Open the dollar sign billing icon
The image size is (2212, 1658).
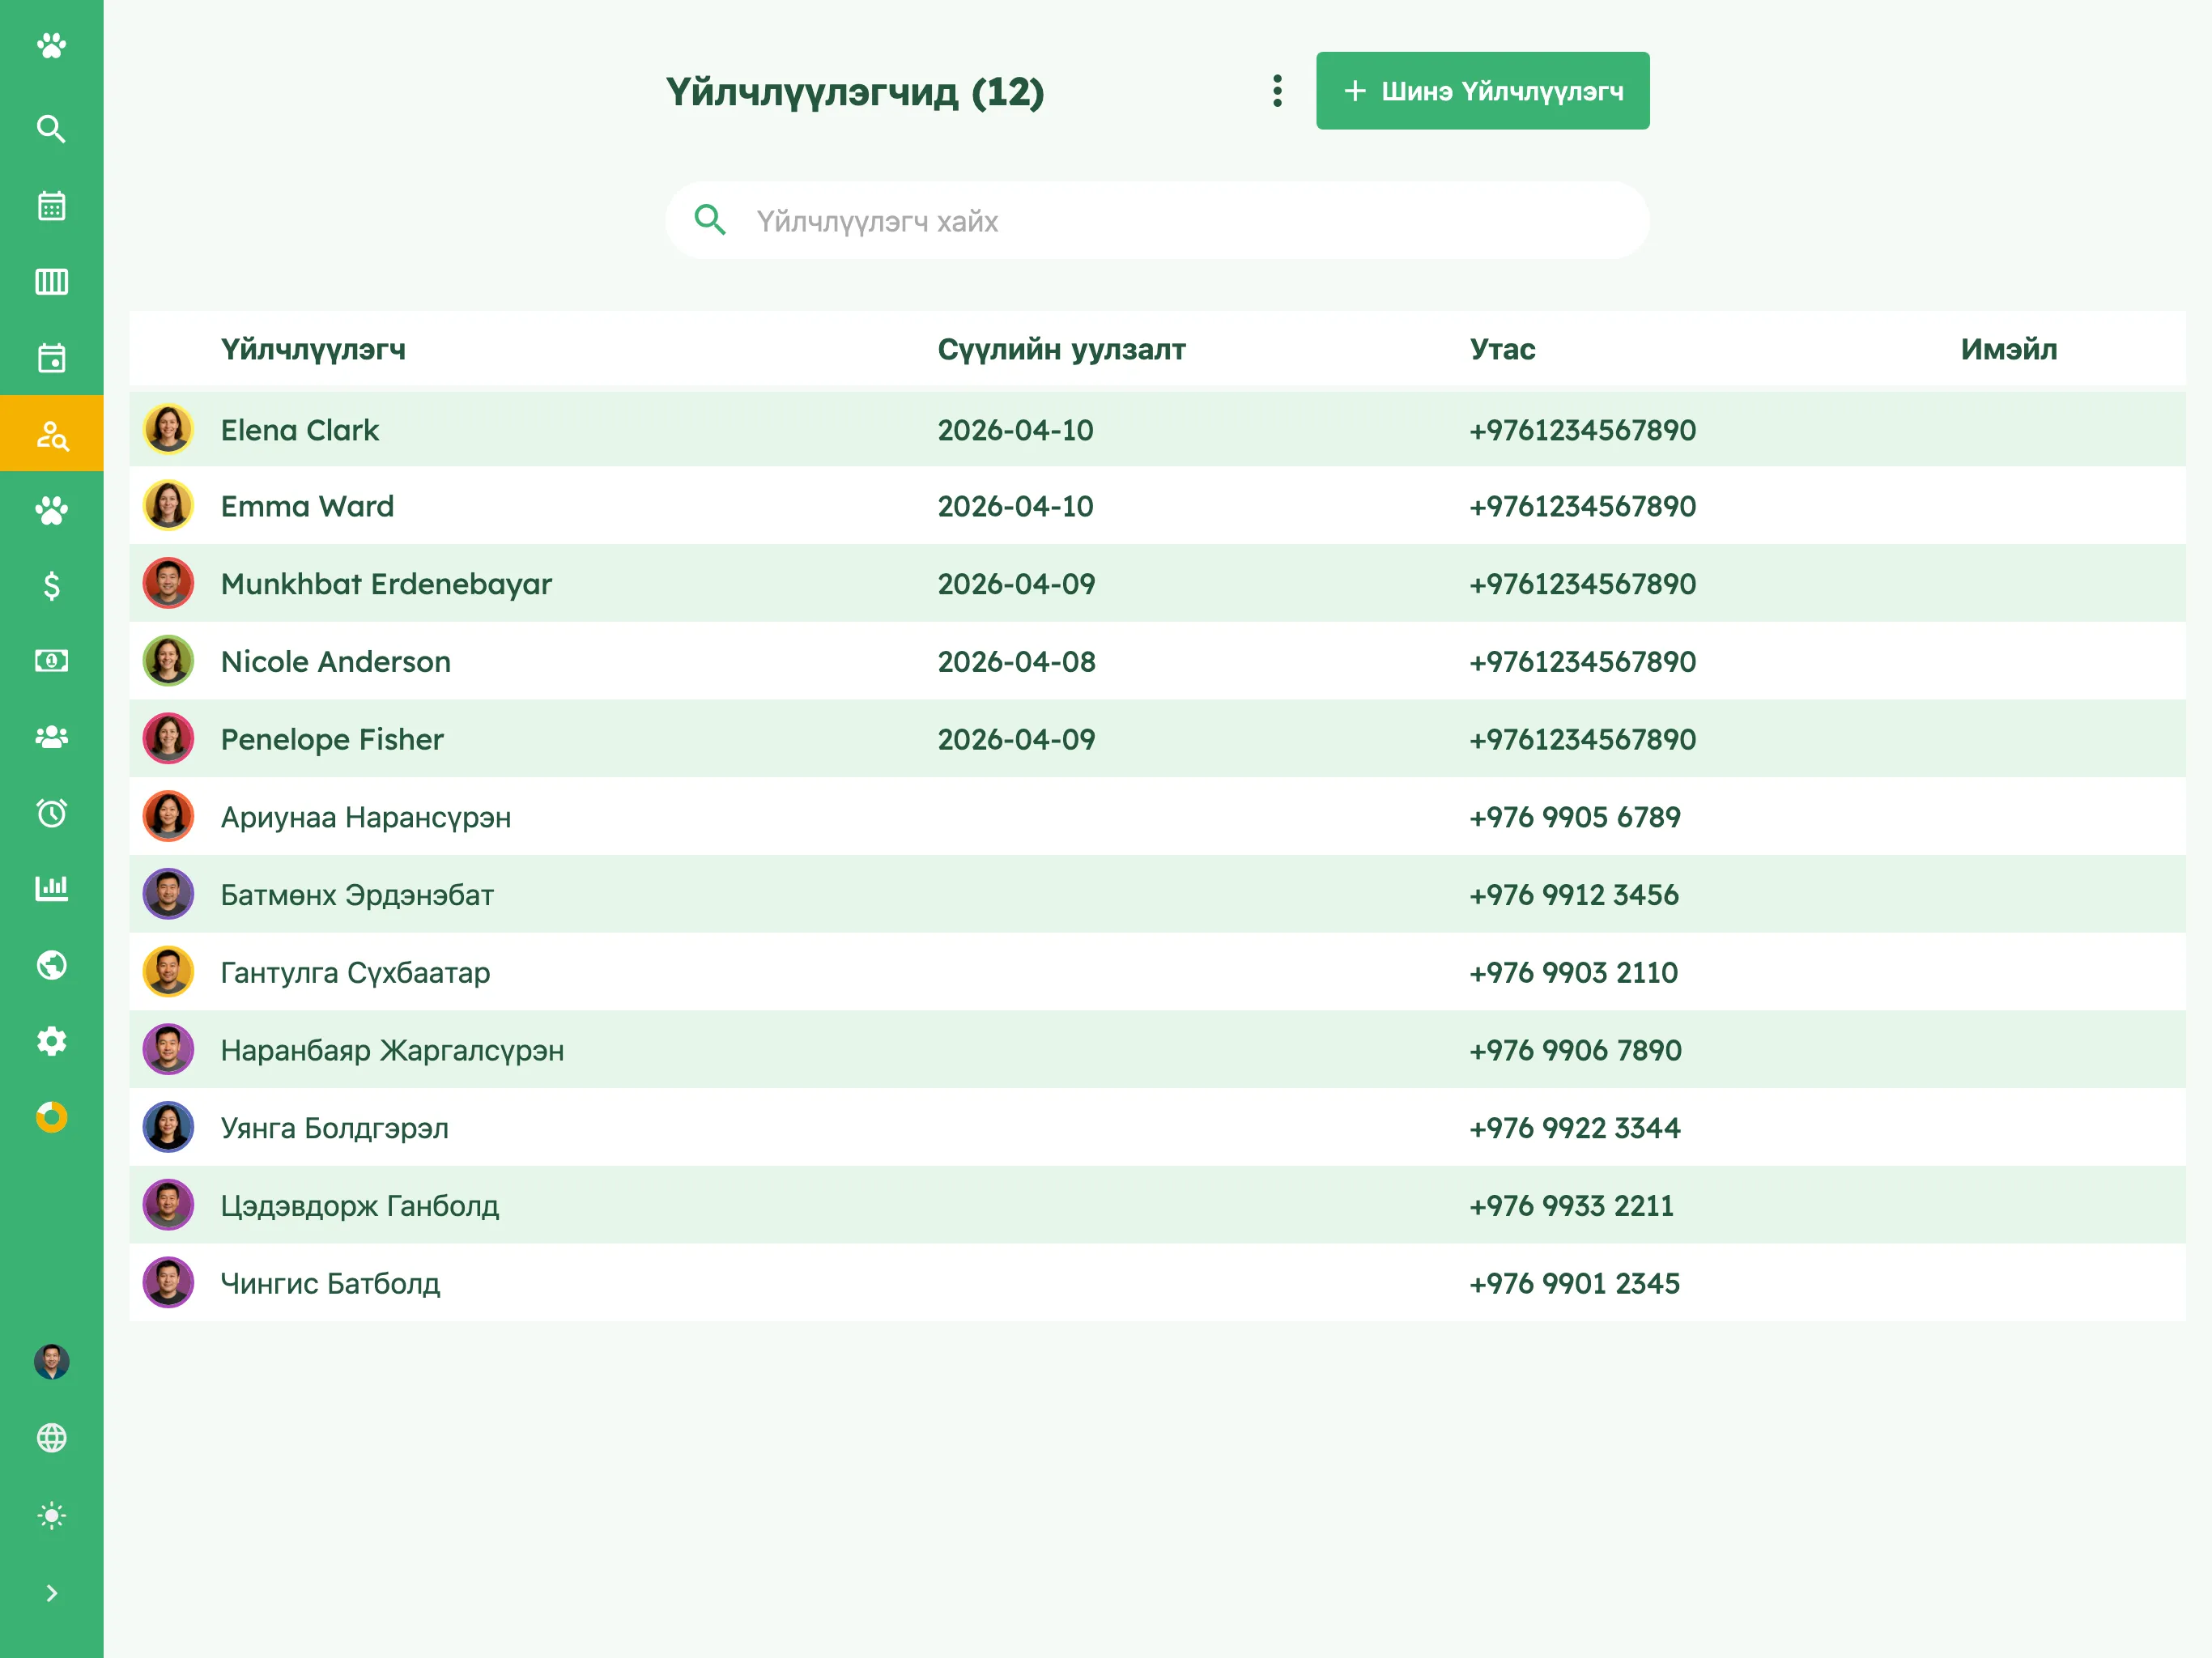[51, 585]
